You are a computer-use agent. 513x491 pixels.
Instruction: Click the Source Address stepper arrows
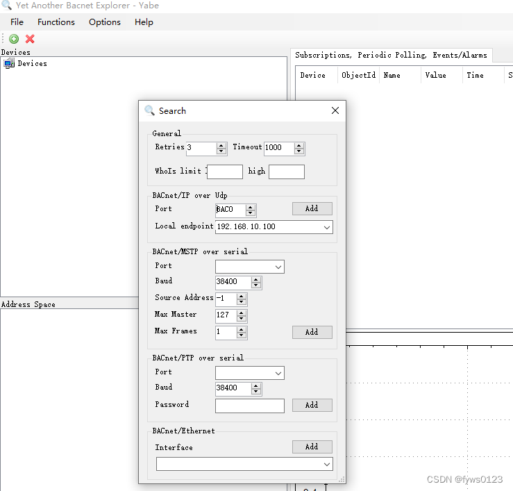point(241,299)
